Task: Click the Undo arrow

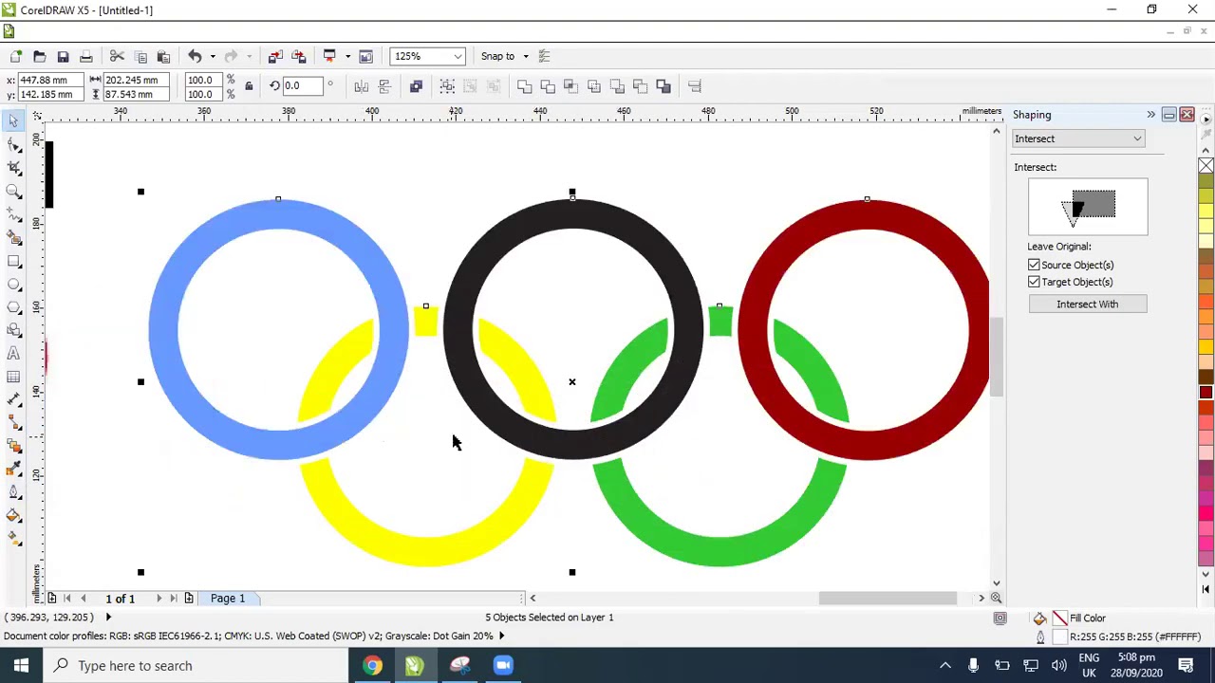Action: pos(195,56)
